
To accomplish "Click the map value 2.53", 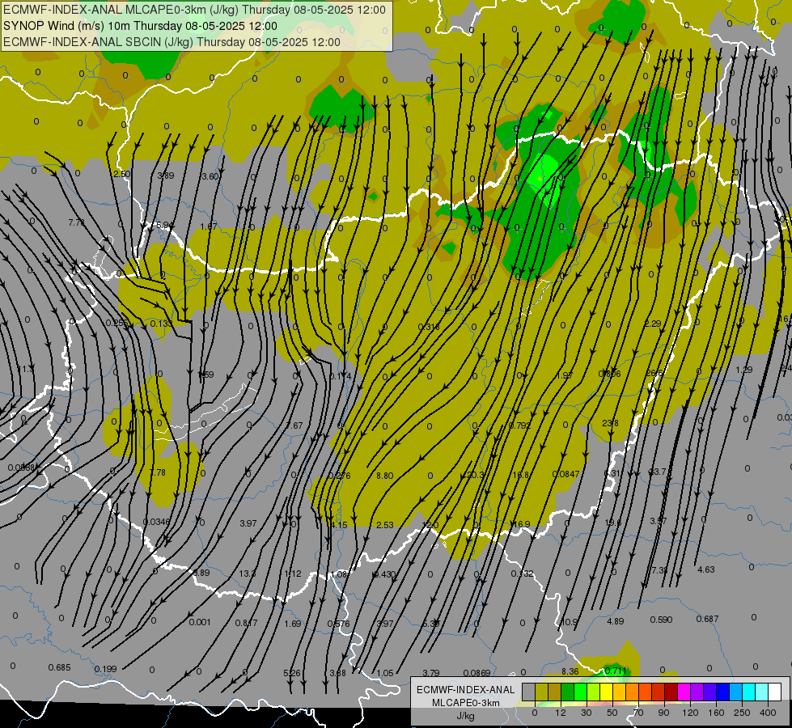I will [x=385, y=525].
